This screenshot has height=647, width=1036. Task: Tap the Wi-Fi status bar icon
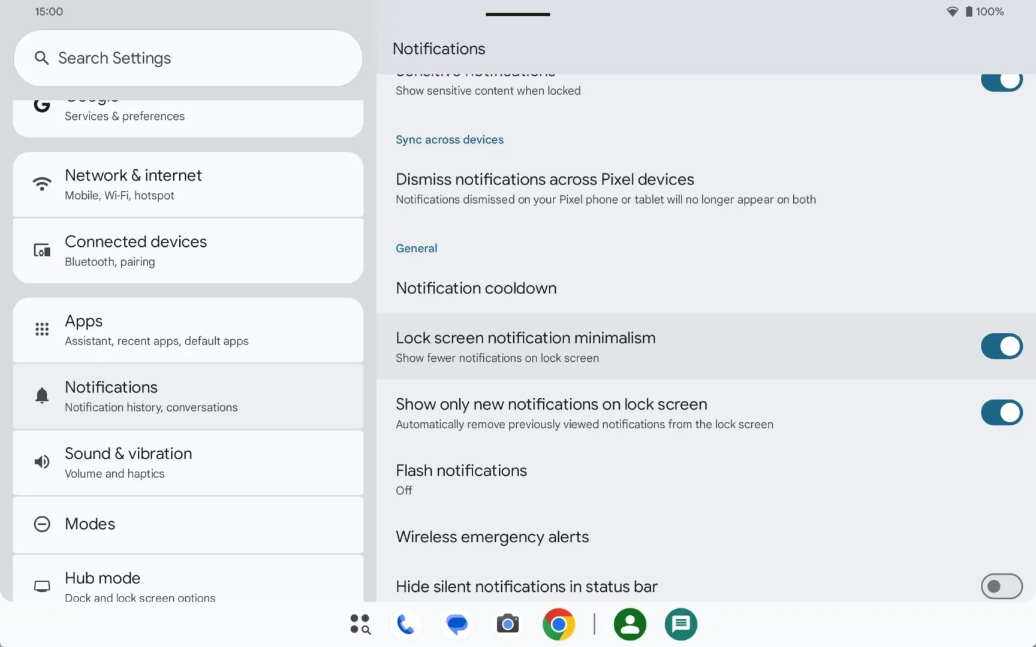click(x=953, y=11)
